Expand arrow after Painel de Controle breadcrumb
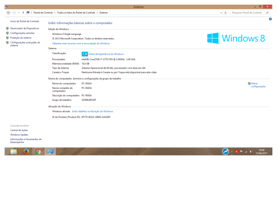This screenshot has height=208, width=277. tap(55, 13)
